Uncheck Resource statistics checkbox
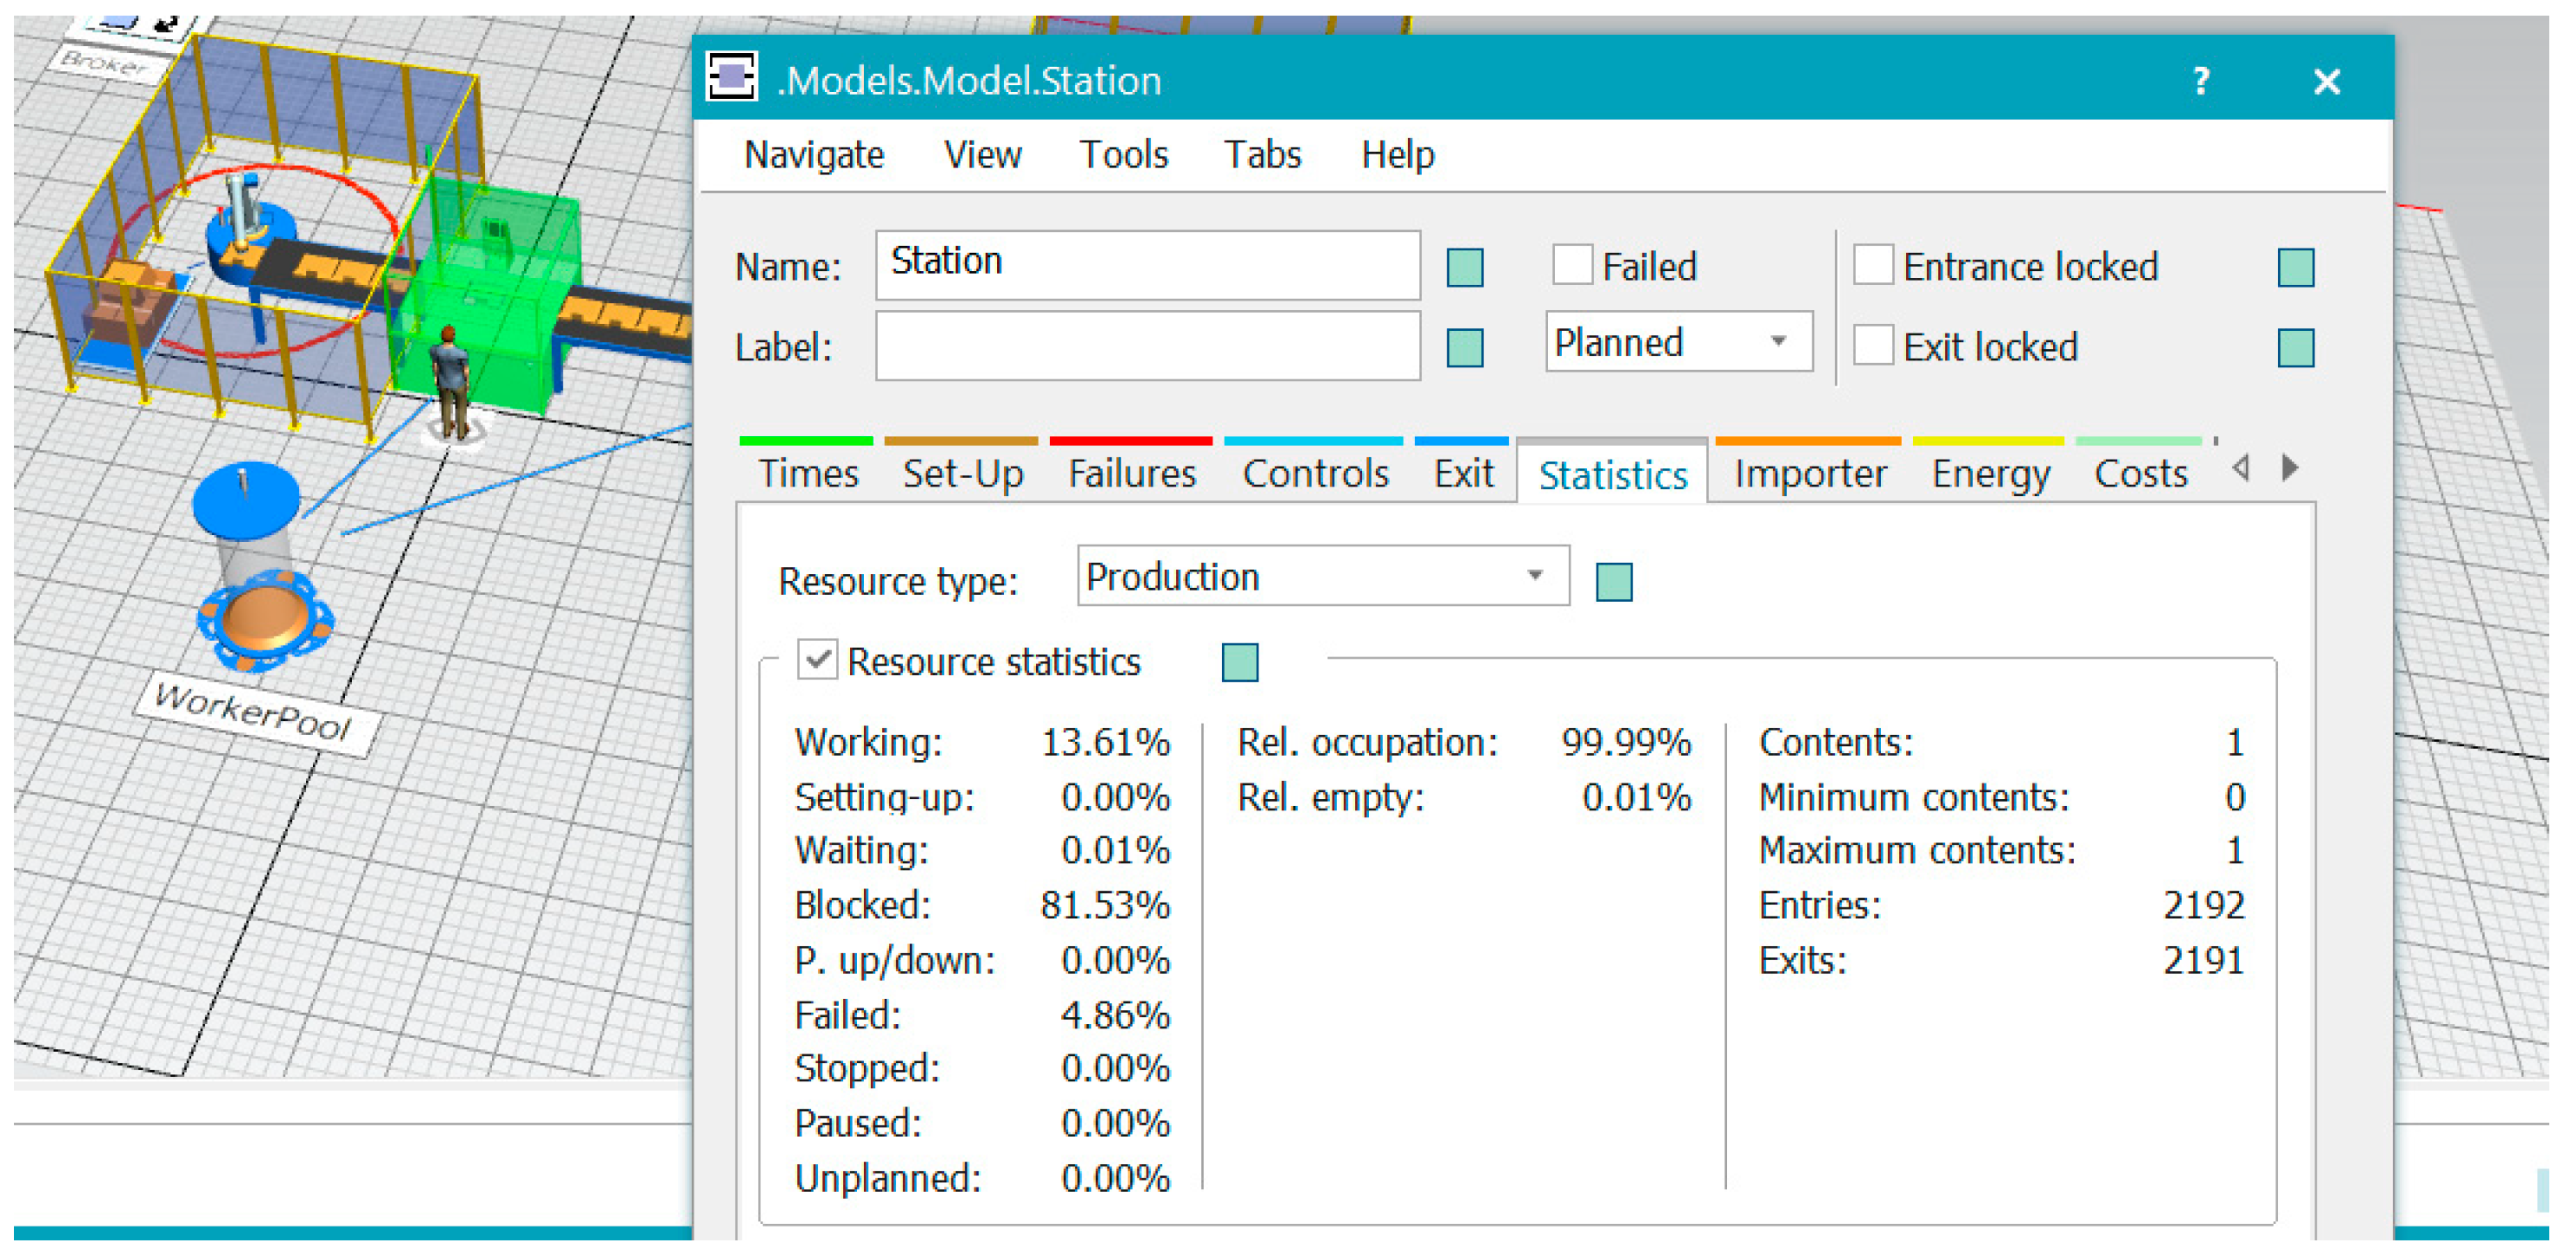The height and width of the screenshot is (1256, 2571). (x=816, y=660)
